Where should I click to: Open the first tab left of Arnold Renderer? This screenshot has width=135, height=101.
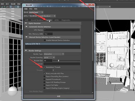coord(26,20)
